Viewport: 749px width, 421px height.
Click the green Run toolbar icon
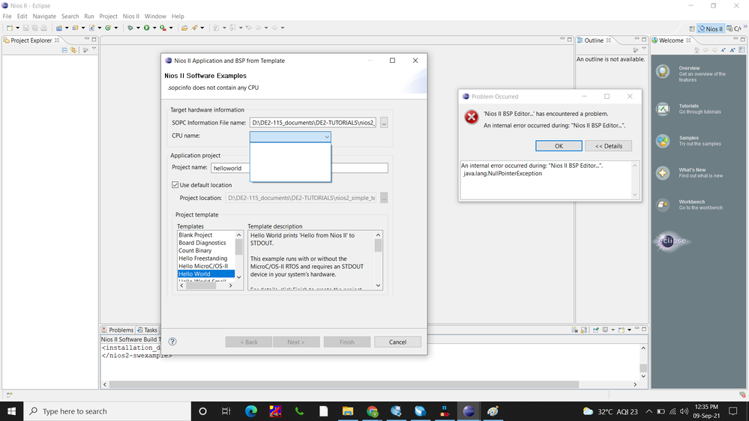[146, 28]
